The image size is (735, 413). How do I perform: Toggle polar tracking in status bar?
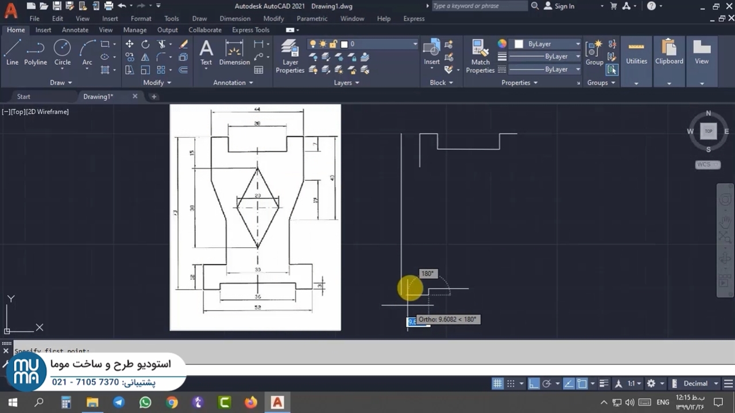[547, 384]
